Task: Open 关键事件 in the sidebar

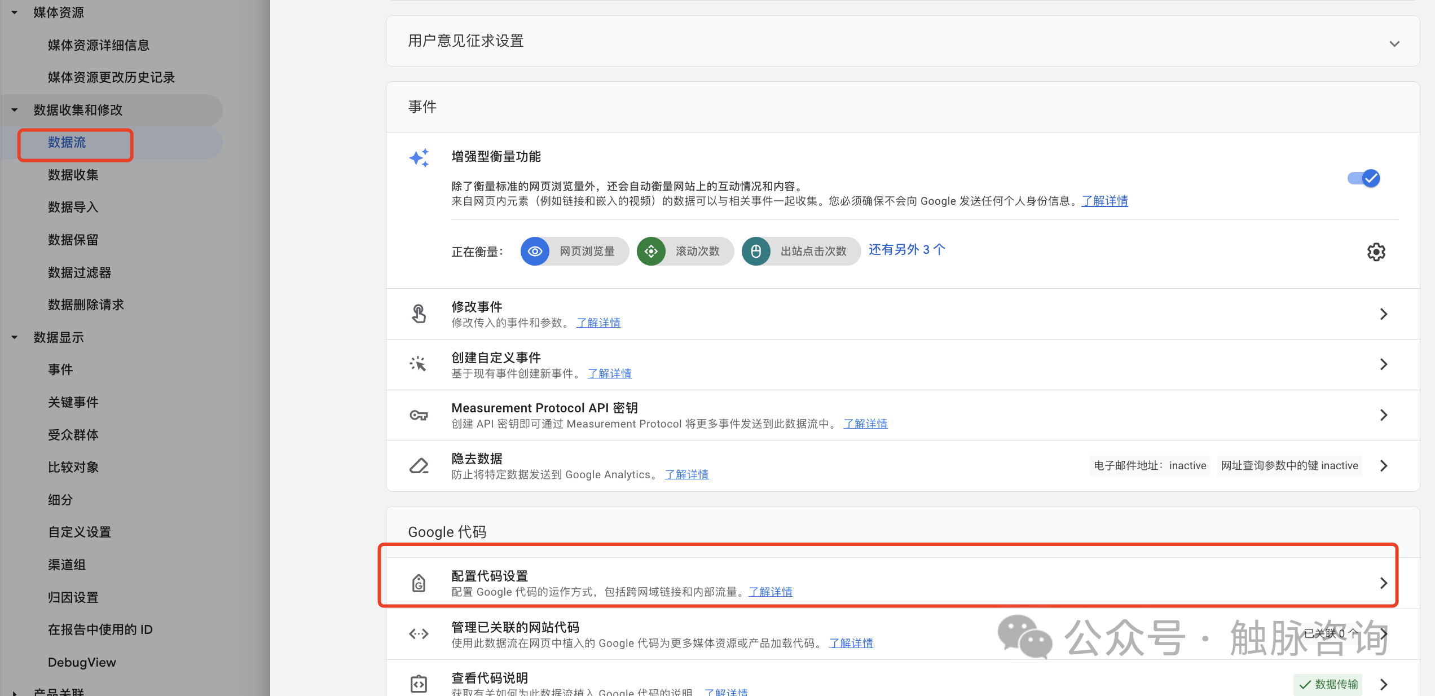Action: click(73, 402)
